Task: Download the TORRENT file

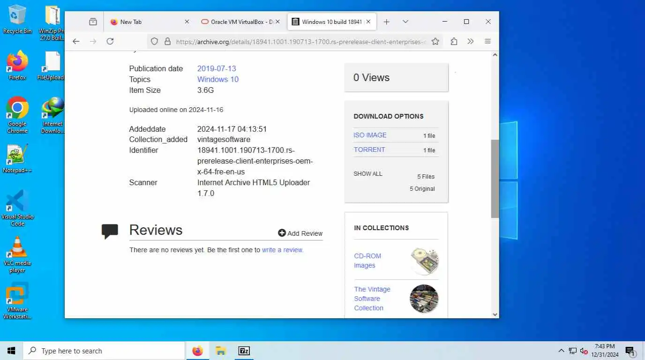Action: point(369,150)
